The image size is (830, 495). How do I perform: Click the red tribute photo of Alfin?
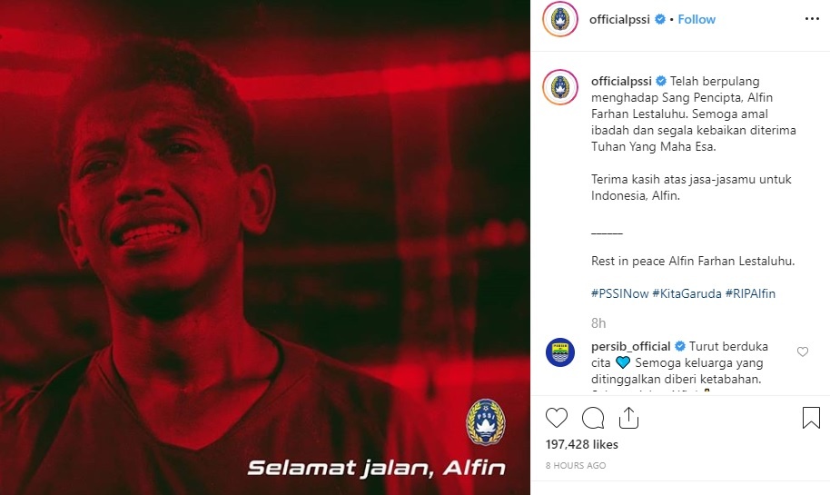tap(264, 247)
